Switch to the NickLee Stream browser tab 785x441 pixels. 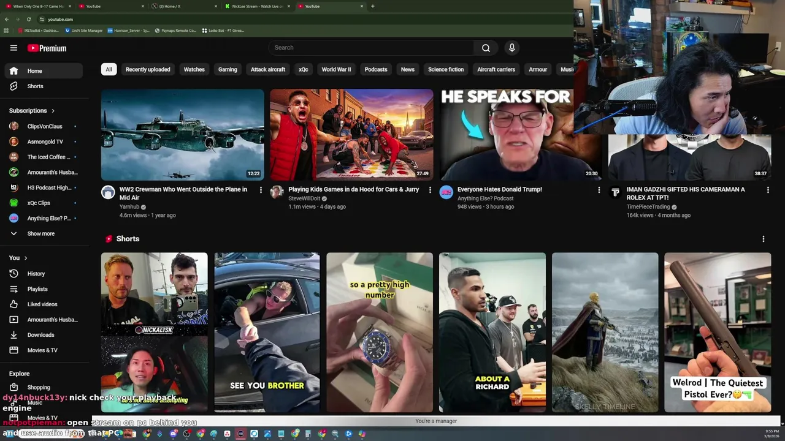[256, 6]
